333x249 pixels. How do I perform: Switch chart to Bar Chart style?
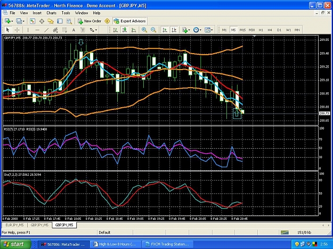click(115, 30)
